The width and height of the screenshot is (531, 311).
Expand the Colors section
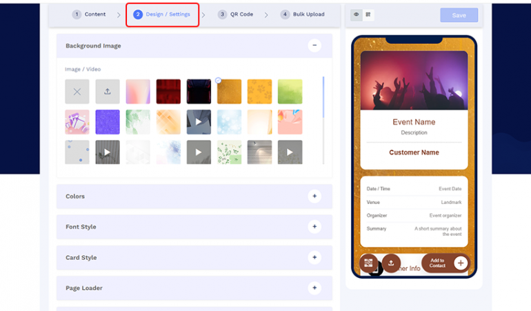click(x=314, y=196)
